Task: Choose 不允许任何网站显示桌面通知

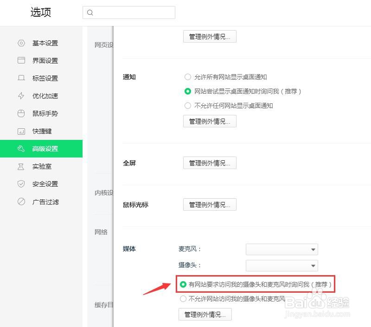Action: (188, 106)
